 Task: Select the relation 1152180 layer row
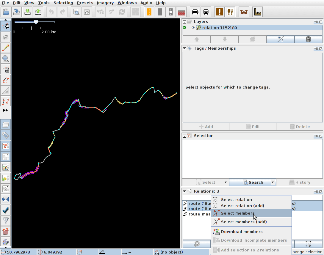tap(252, 28)
